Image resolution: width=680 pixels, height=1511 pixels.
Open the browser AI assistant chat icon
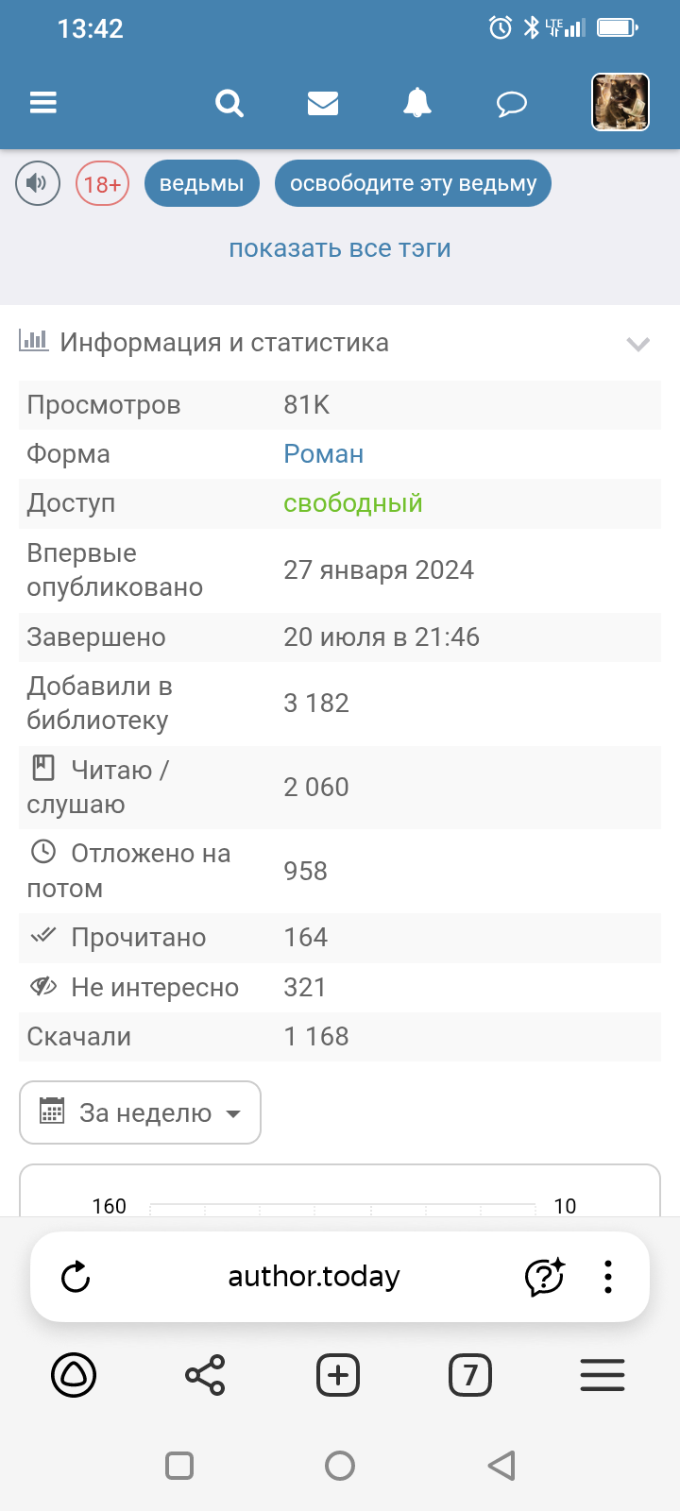pyautogui.click(x=544, y=1277)
